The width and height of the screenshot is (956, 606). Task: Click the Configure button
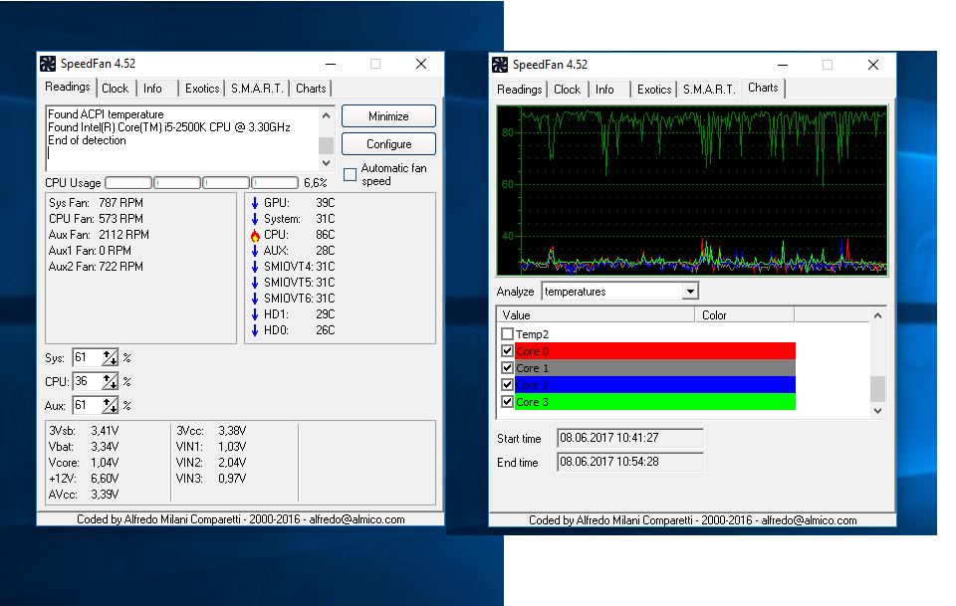388,144
